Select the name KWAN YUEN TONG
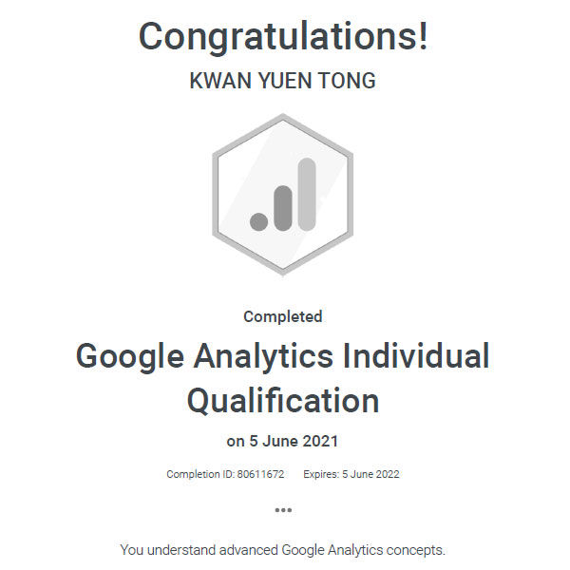This screenshot has width=570, height=570. click(x=283, y=82)
